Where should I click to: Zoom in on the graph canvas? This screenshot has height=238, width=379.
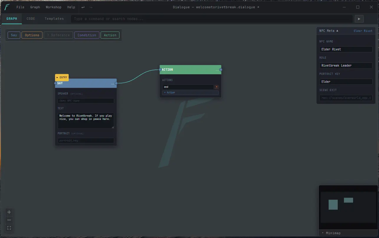tap(9, 212)
